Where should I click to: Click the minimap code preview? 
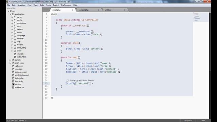pos(201,17)
